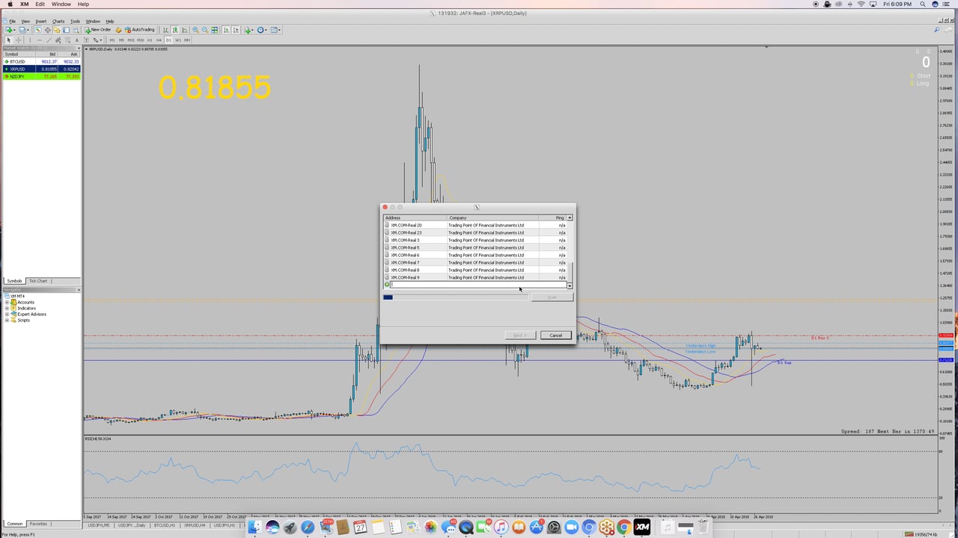Viewport: 958px width, 538px height.
Task: Zoom in on the chart
Action: click(x=195, y=30)
